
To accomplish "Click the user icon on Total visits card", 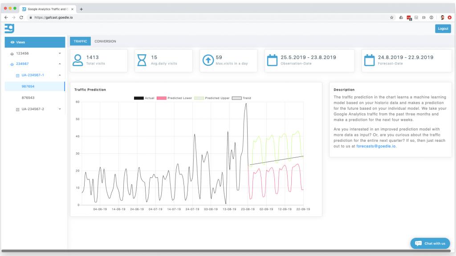I will coord(77,60).
